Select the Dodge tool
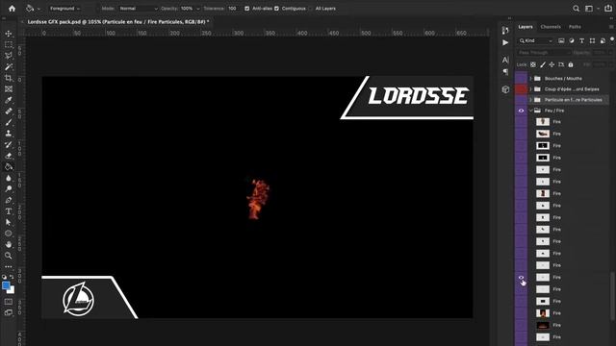 pos(9,188)
